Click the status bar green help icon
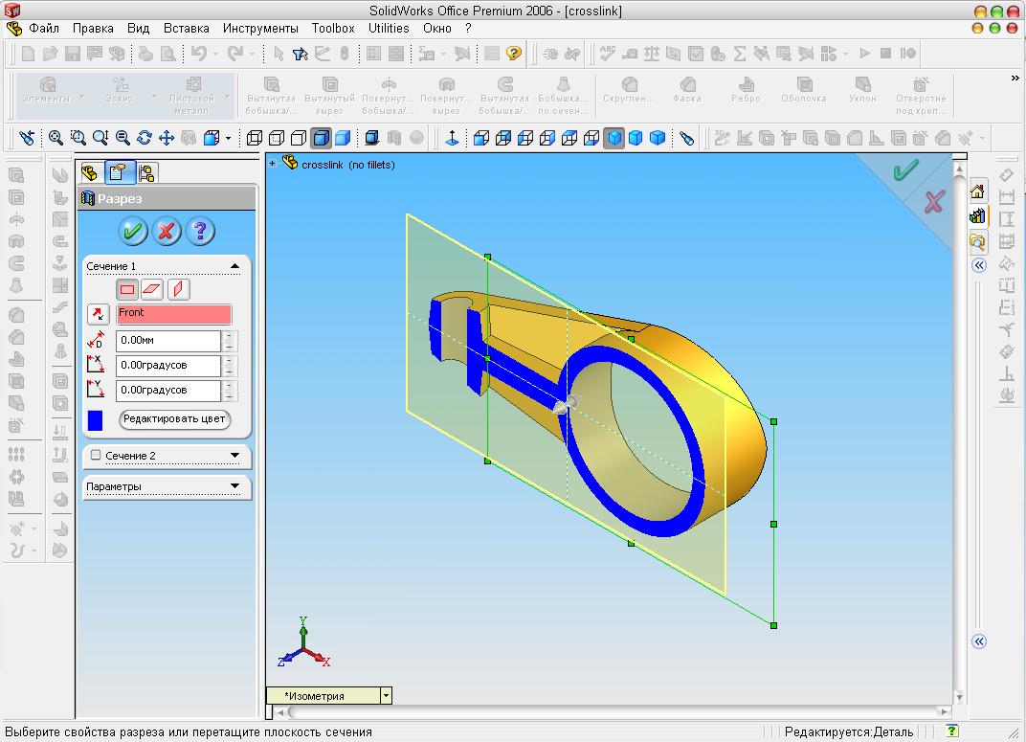Viewport: 1026px width, 742px height. coord(952,731)
